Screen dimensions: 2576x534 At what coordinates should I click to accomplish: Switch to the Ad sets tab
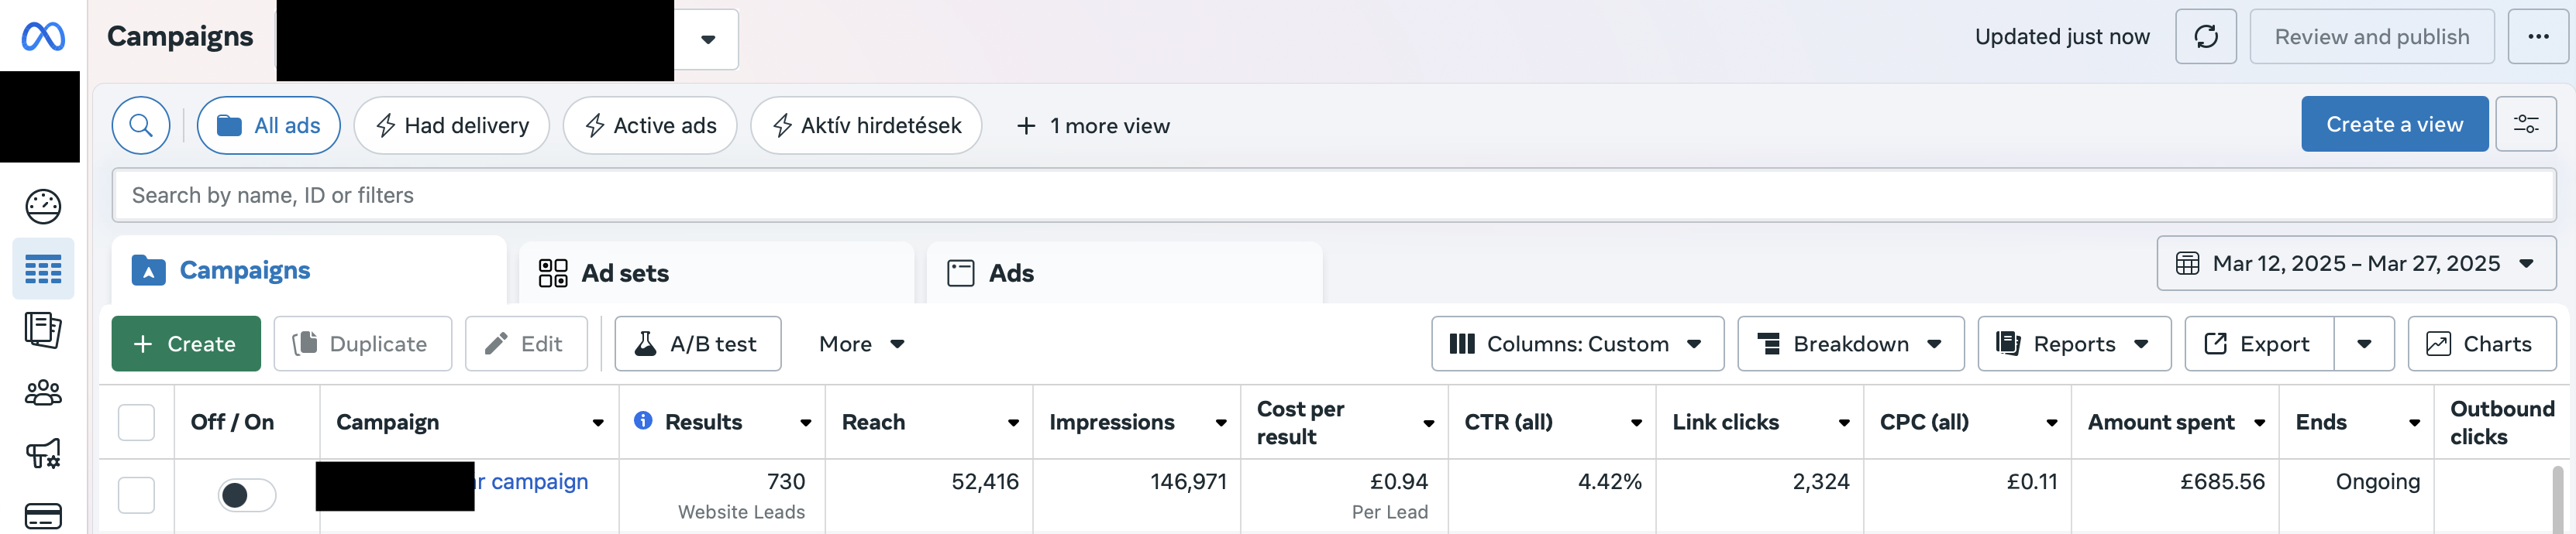click(x=716, y=273)
